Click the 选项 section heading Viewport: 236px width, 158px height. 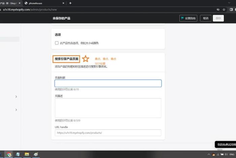[58, 35]
